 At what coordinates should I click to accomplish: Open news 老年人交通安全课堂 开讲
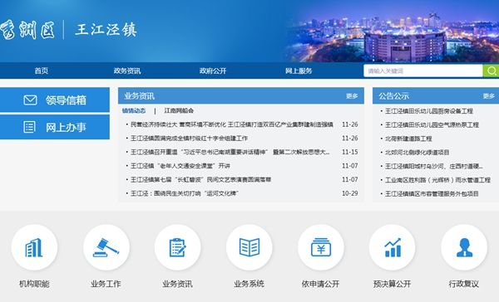coord(180,166)
